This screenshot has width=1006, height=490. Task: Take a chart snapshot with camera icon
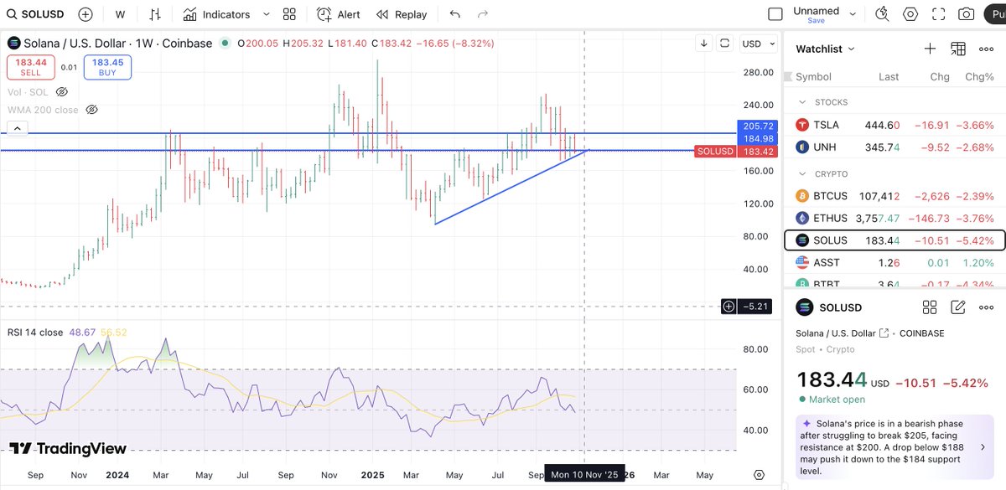(x=967, y=14)
